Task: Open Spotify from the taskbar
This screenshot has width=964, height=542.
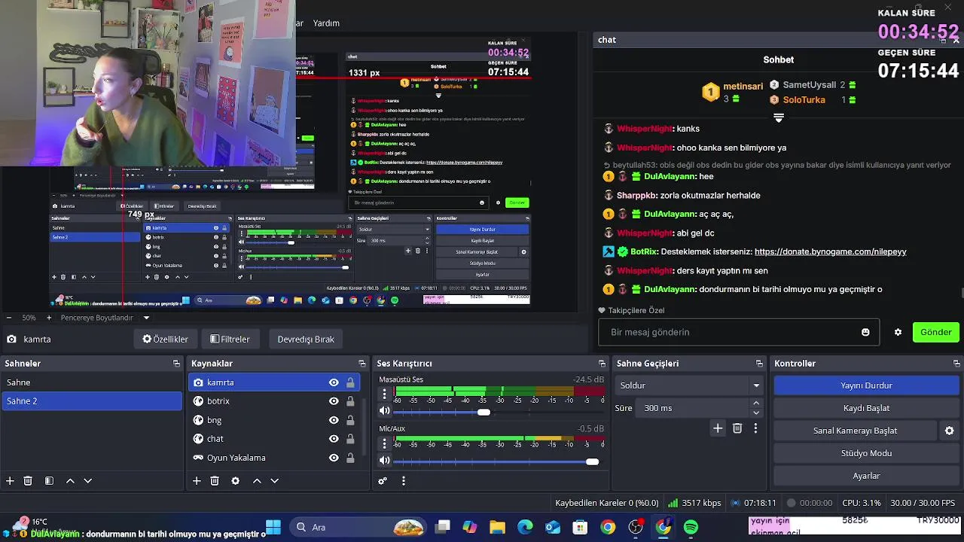Action: click(691, 528)
